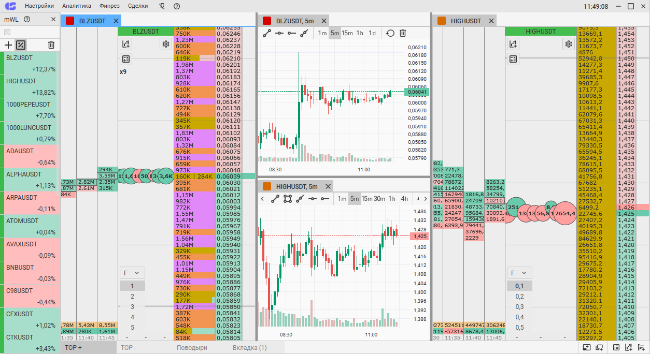Open the help icon in top menu bar
This screenshot has width=650, height=354.
[177, 6]
